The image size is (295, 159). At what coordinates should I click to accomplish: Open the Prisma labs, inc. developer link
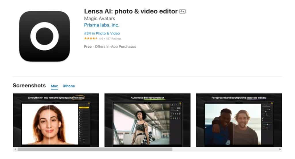[102, 25]
